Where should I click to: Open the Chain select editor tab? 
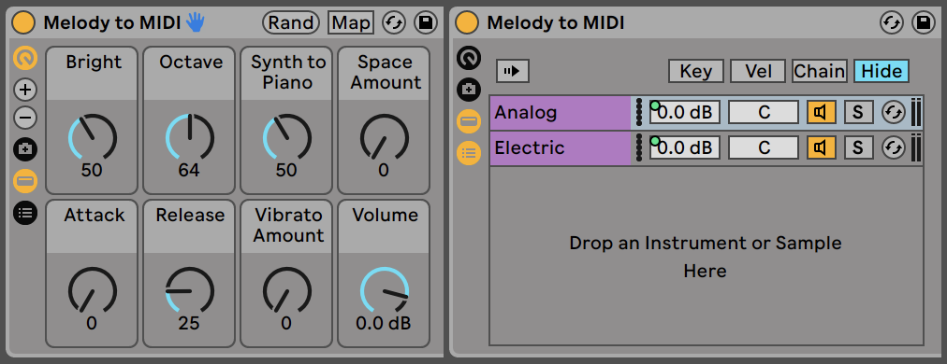(820, 71)
